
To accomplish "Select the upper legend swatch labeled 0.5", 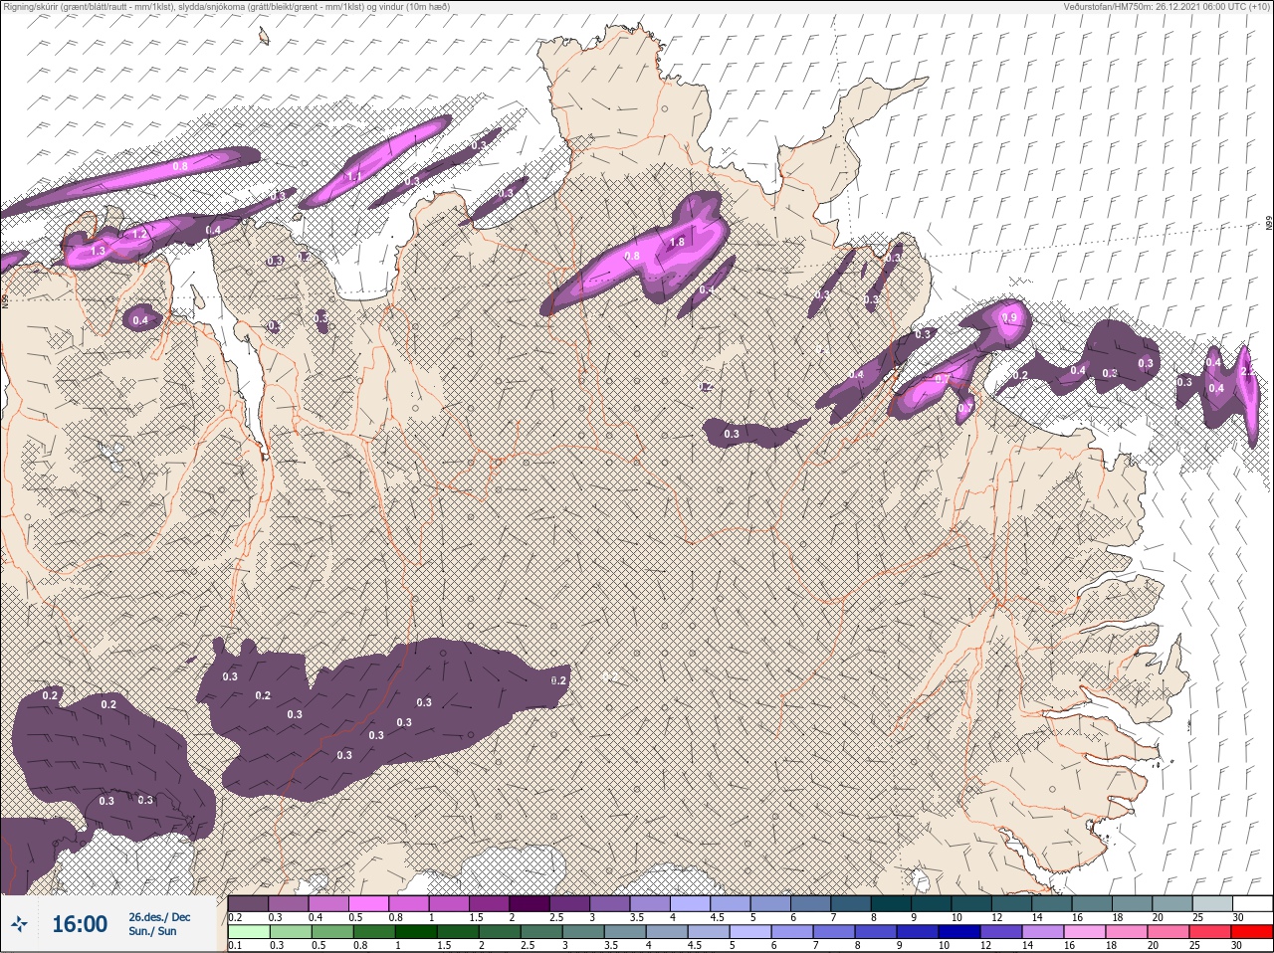I will pos(369,903).
